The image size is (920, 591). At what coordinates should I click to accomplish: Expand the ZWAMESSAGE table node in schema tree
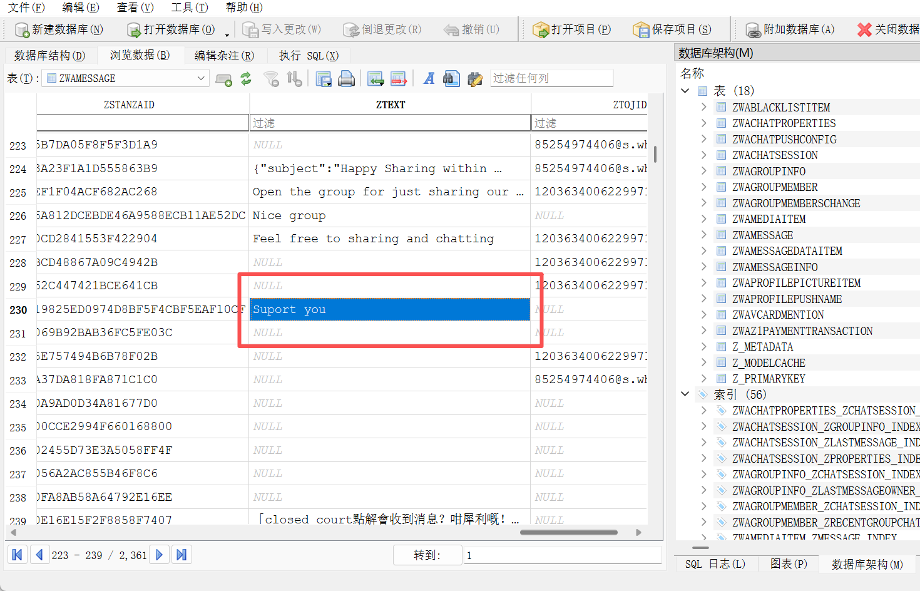(x=704, y=235)
